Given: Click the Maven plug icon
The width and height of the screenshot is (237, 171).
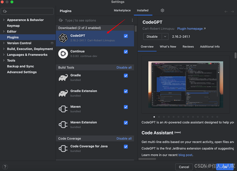Looking at the screenshot, I should pyautogui.click(x=63, y=109).
